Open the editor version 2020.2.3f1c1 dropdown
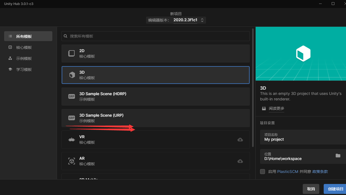 (x=176, y=20)
